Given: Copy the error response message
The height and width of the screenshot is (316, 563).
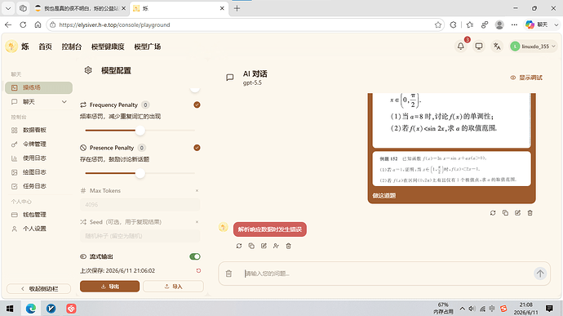Looking at the screenshot, I should coord(251,246).
